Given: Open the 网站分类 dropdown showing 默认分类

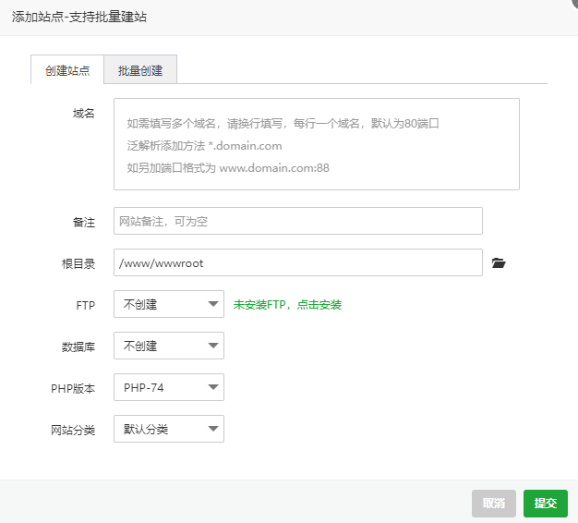Looking at the screenshot, I should [168, 429].
